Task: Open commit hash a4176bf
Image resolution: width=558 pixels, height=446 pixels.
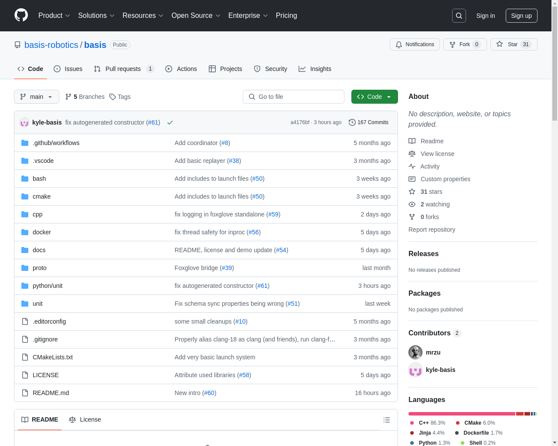Action: click(300, 122)
